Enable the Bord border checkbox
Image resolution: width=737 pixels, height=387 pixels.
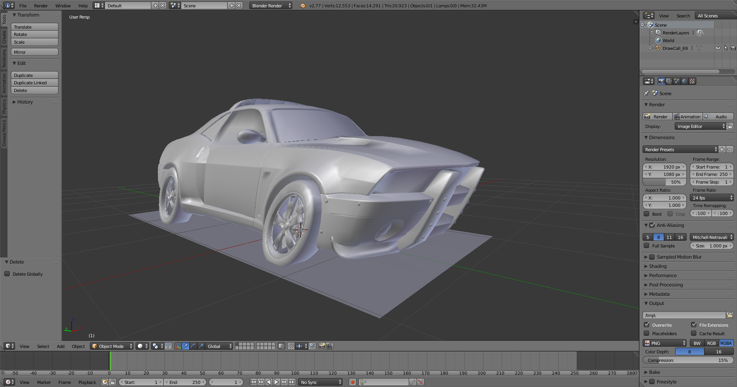coord(646,214)
